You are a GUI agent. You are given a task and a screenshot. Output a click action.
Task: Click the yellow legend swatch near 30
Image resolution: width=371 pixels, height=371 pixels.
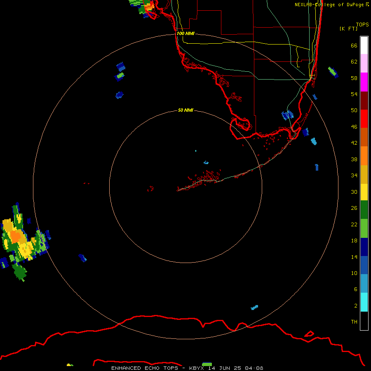click(x=364, y=192)
